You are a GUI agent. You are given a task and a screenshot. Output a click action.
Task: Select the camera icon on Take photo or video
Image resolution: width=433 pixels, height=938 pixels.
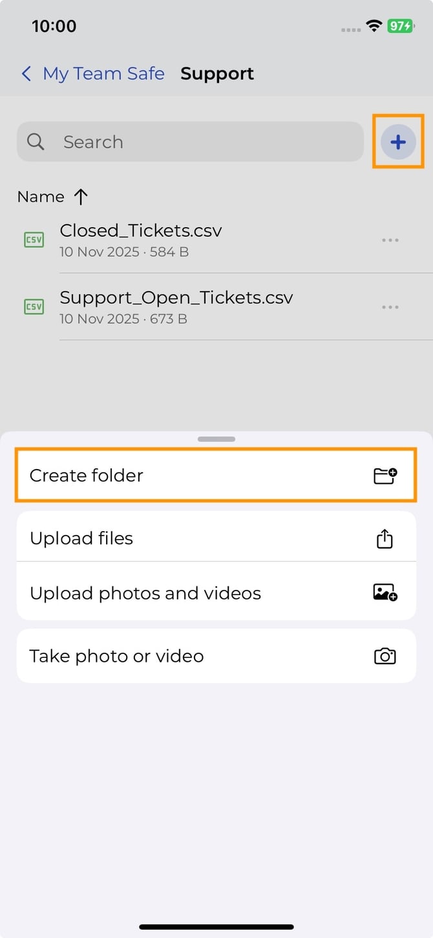coord(385,656)
